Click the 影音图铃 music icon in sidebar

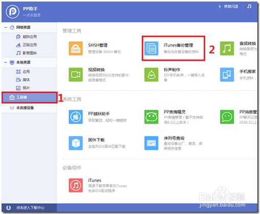click(x=18, y=53)
